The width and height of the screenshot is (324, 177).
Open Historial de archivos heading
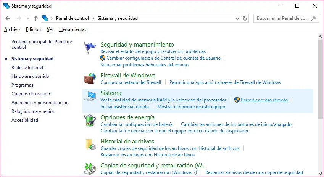[x=127, y=142]
